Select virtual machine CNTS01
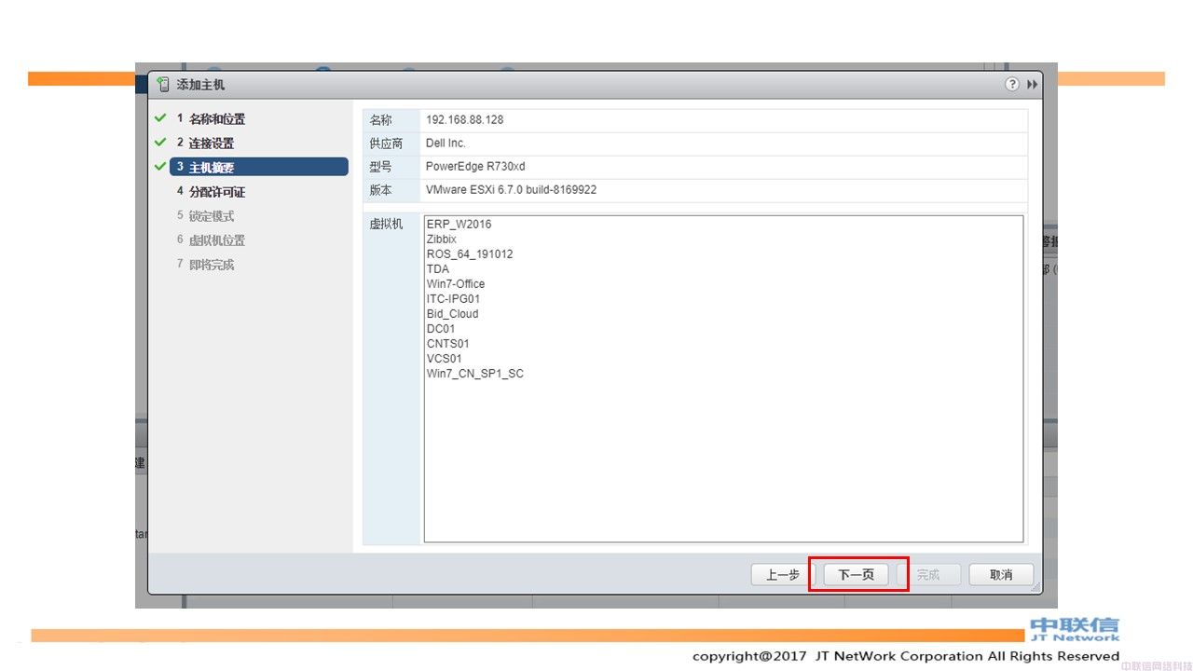 [447, 344]
